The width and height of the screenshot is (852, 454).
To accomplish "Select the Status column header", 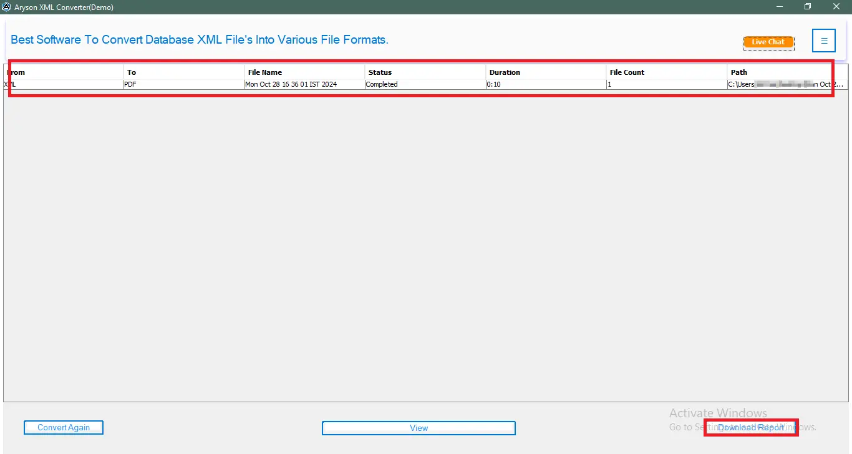I will [x=425, y=72].
